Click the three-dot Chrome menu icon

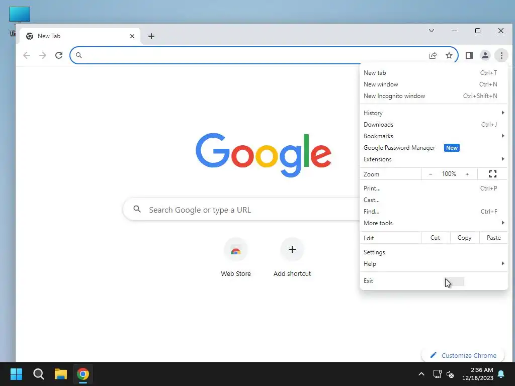point(501,55)
